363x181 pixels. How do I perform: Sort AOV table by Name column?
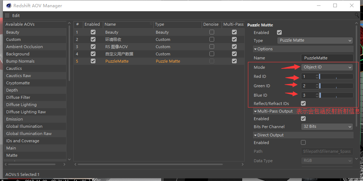pyautogui.click(x=128, y=24)
